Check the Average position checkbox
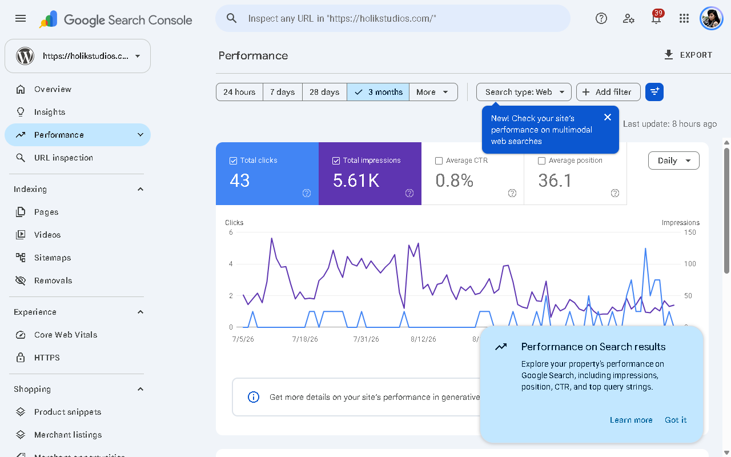The width and height of the screenshot is (731, 457). [x=541, y=161]
